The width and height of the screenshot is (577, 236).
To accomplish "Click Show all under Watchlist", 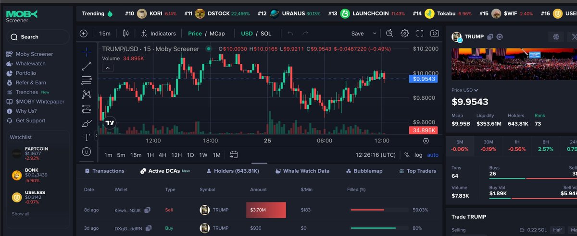I will [20, 214].
